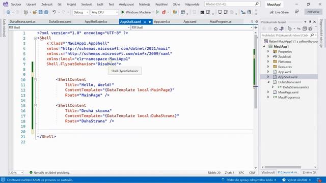Screen dimensions: 326x183
Task: Click the PREVIEW button
Action: pyautogui.click(x=313, y=12)
